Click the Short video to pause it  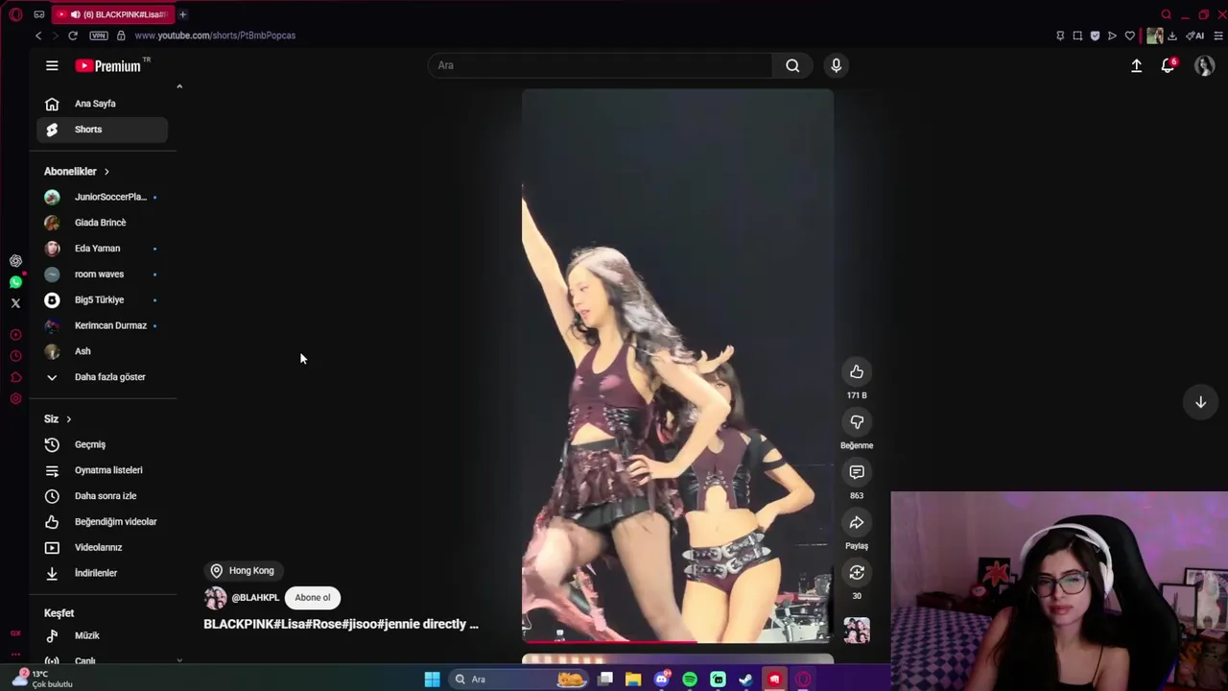(x=677, y=366)
